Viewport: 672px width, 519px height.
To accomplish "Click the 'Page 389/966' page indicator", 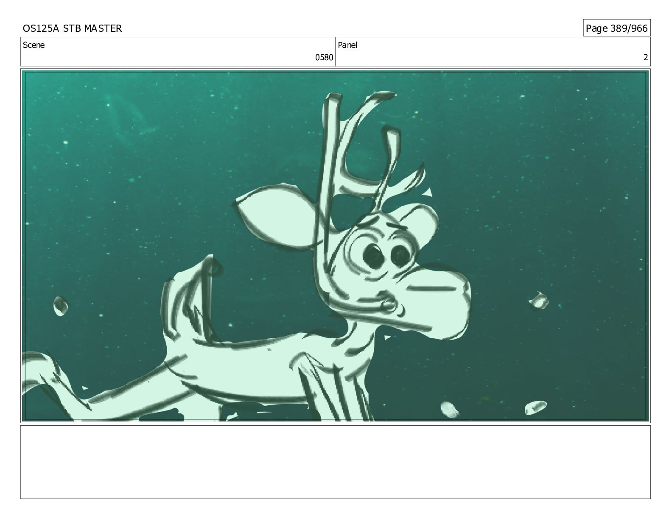I will tap(616, 28).
